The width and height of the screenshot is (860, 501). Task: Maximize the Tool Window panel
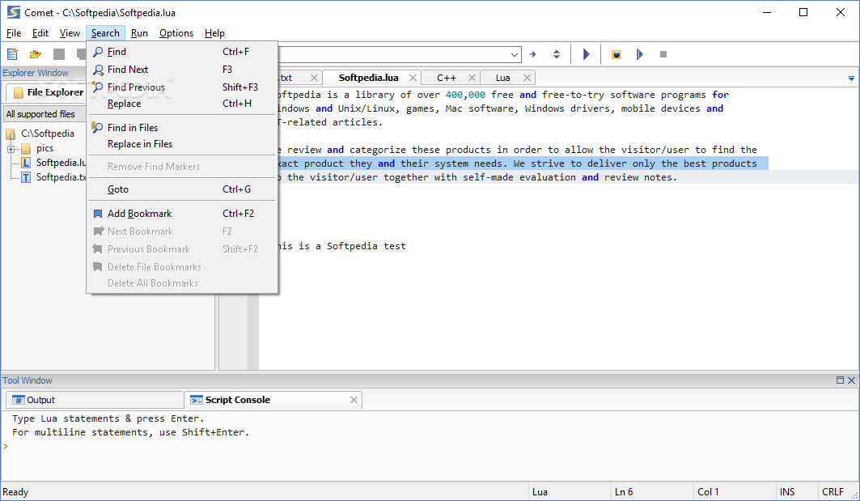[840, 380]
